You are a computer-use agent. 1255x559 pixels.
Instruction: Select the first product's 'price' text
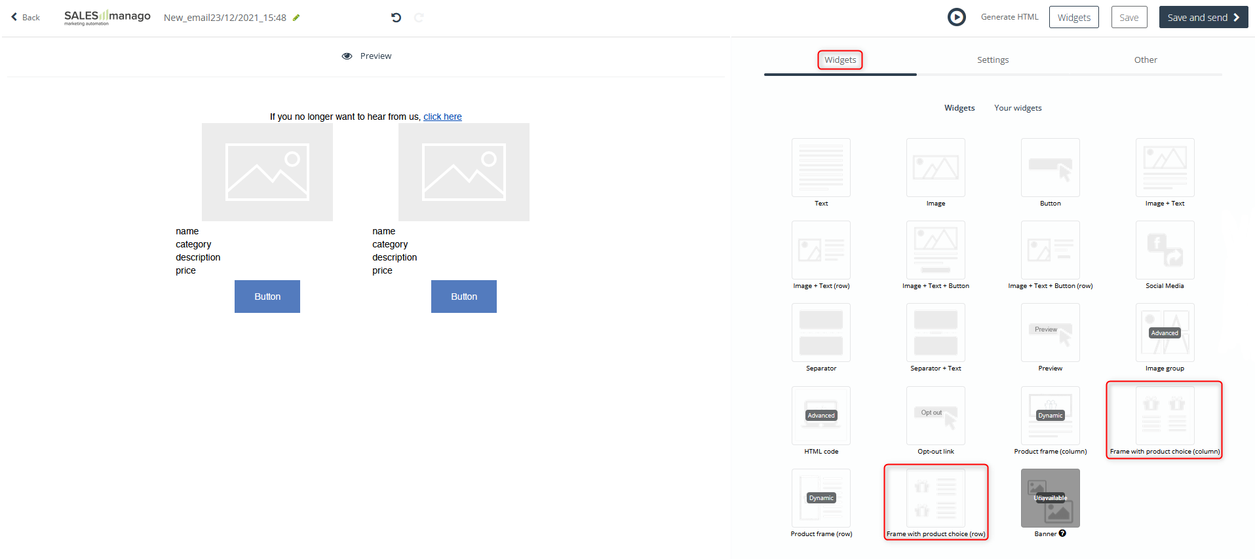pos(185,270)
